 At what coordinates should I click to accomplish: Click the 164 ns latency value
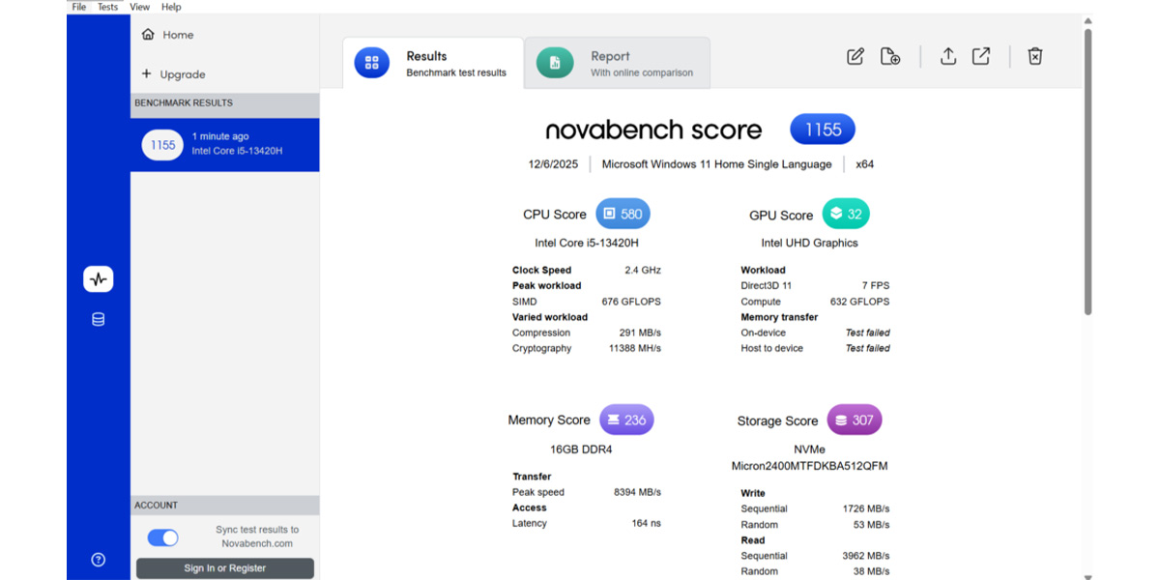(x=646, y=523)
